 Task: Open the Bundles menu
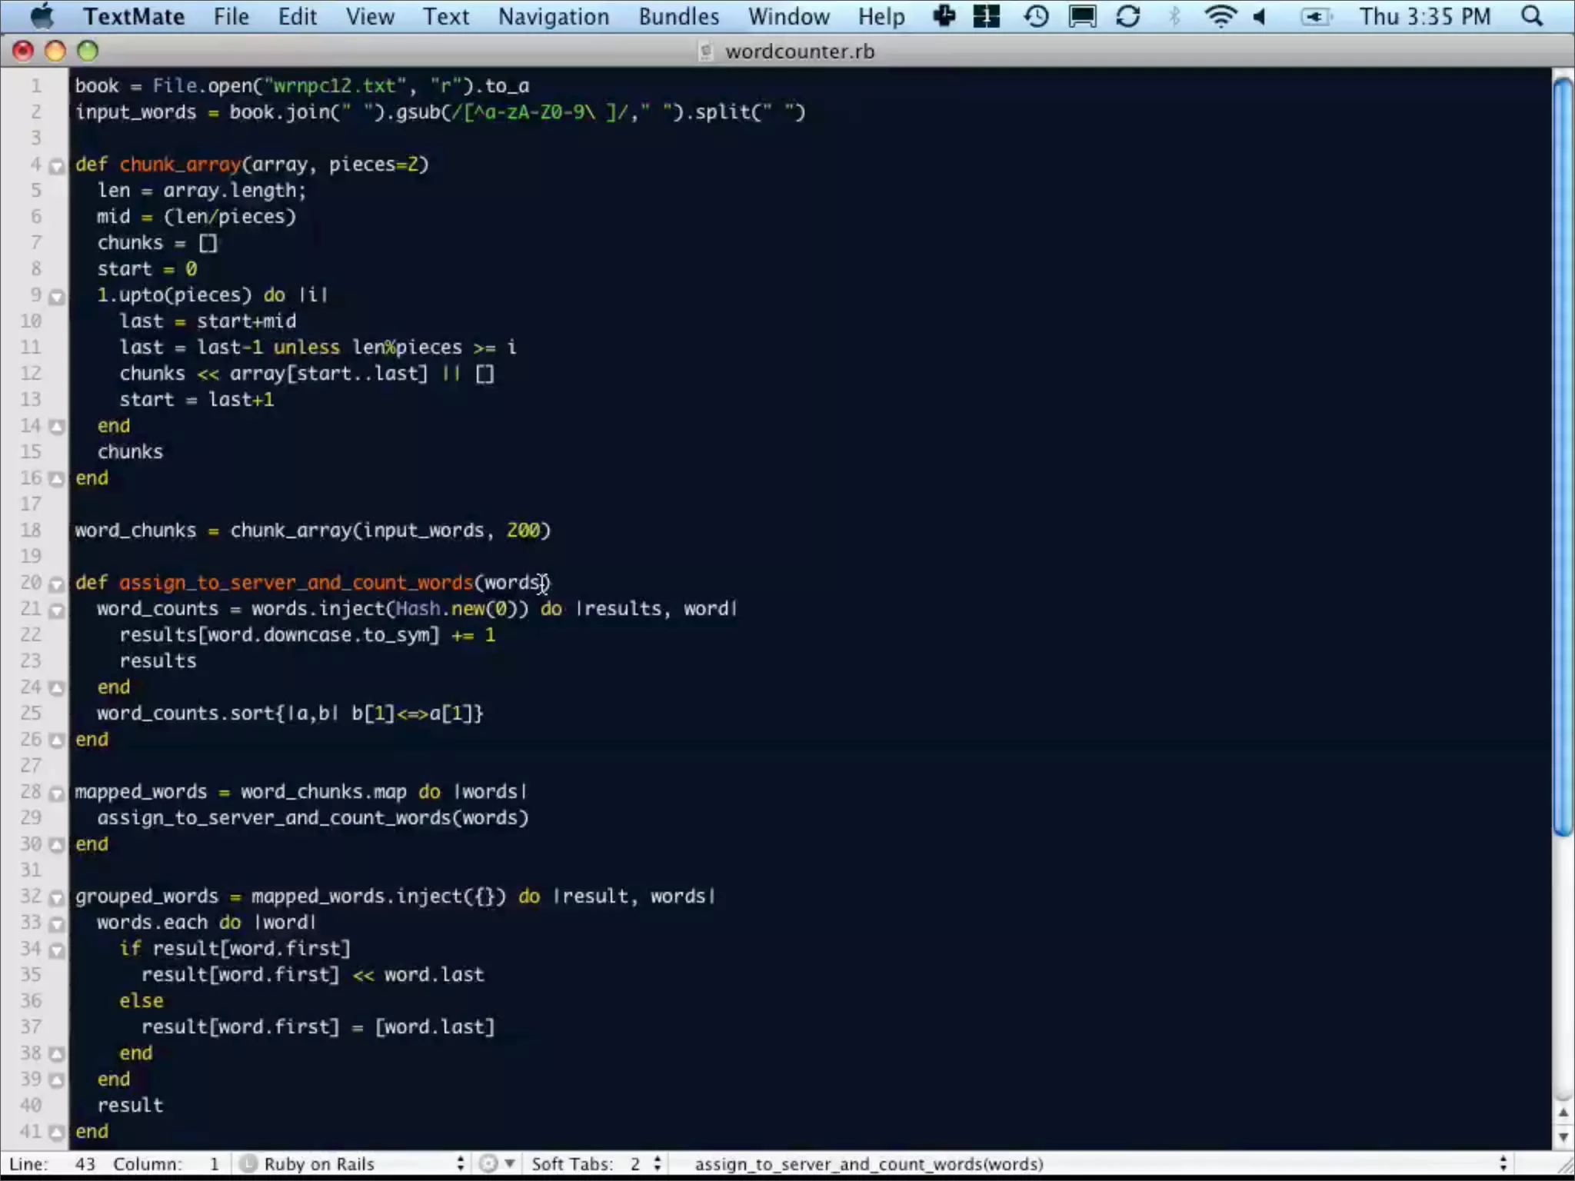click(x=678, y=17)
